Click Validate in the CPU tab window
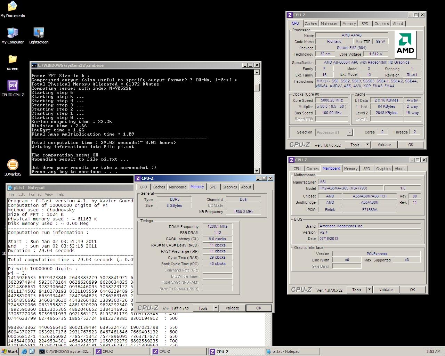Screen dimensions: 445x356 [x=384, y=145]
